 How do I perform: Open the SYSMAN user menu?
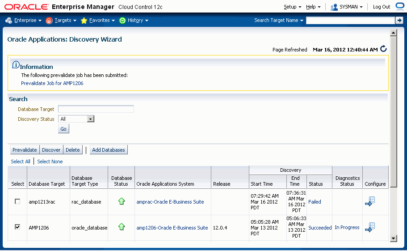(x=351, y=7)
